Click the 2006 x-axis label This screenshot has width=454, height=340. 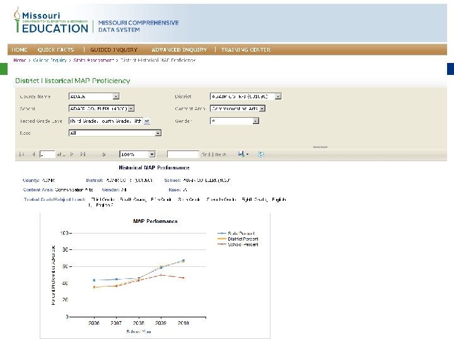click(94, 323)
